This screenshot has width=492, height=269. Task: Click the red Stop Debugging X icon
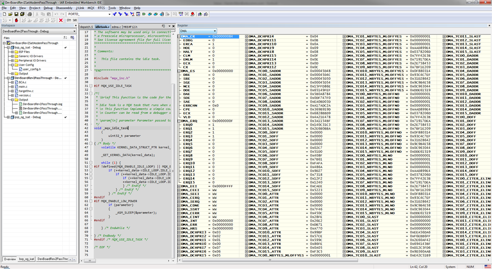point(61,20)
